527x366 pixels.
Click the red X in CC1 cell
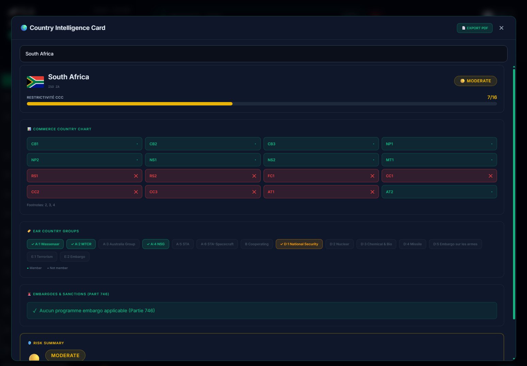click(x=490, y=176)
